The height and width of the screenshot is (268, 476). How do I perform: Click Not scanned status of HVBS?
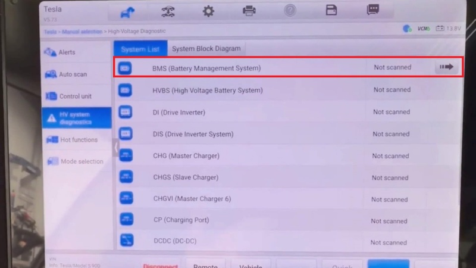tap(392, 90)
